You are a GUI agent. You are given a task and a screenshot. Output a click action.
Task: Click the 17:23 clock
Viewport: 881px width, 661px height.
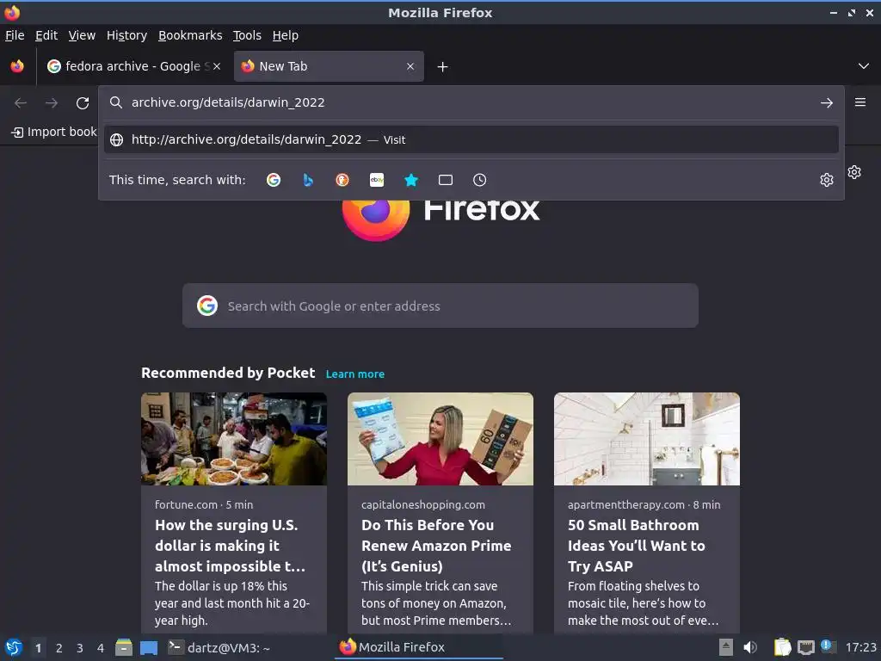click(x=860, y=648)
